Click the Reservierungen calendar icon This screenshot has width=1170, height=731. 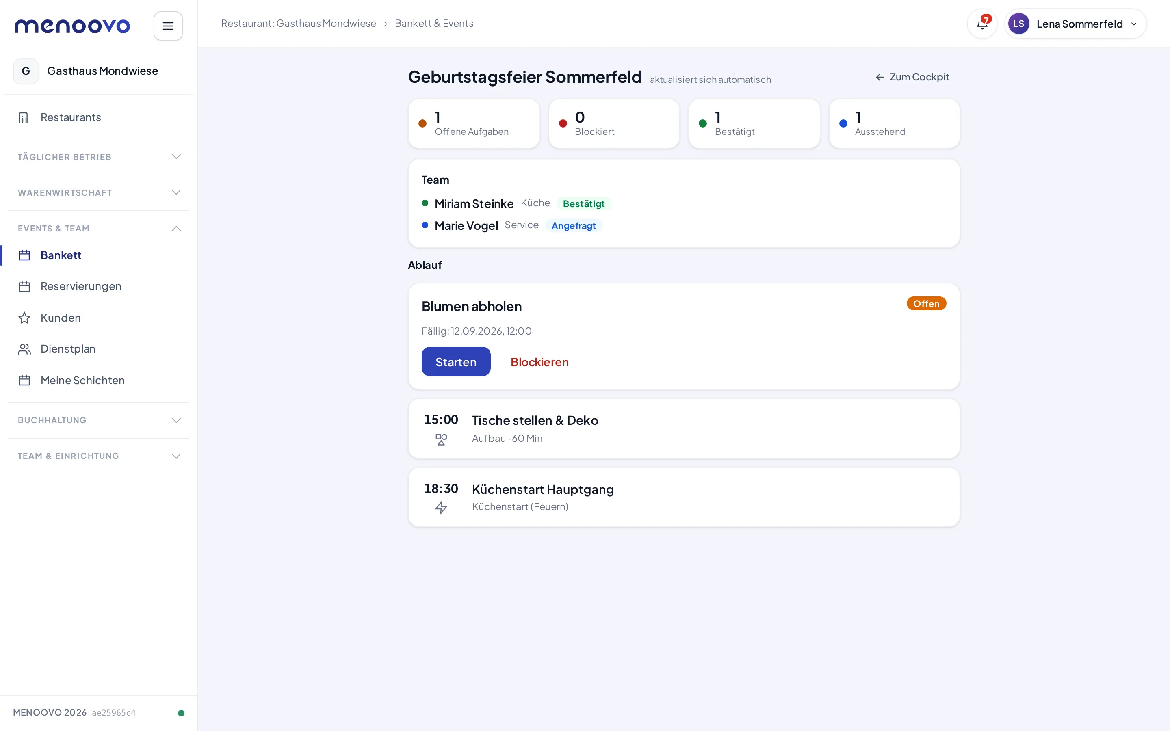click(24, 287)
